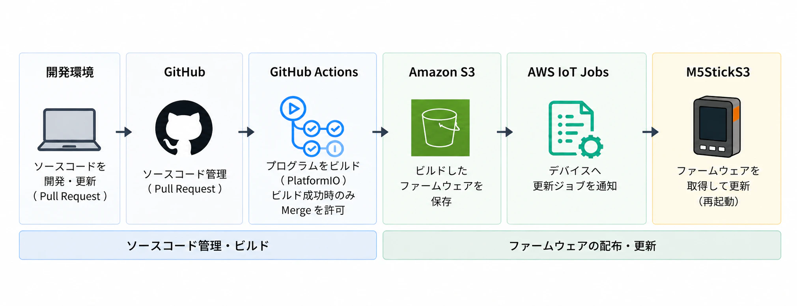Click the green Amazon S3 bucket icon
Viewport: 797px width, 306px height.
point(440,128)
